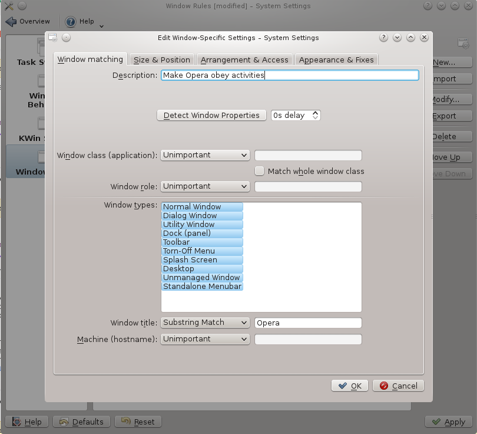Viewport: 477px width, 434px height.
Task: Click the Description text field
Action: 289,75
